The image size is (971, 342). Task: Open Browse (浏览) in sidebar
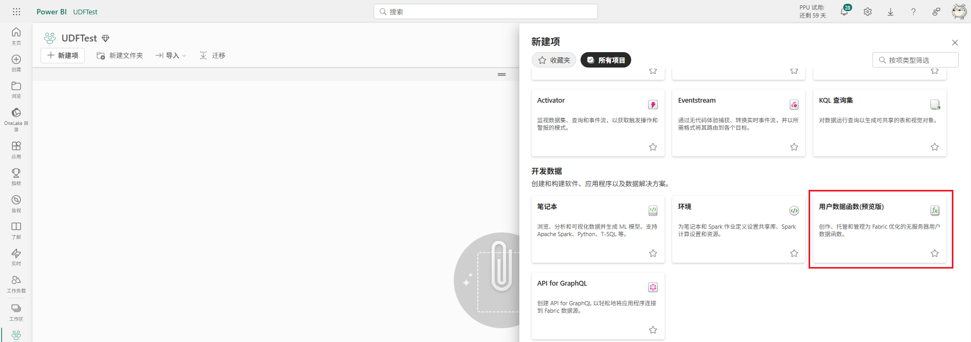point(17,89)
